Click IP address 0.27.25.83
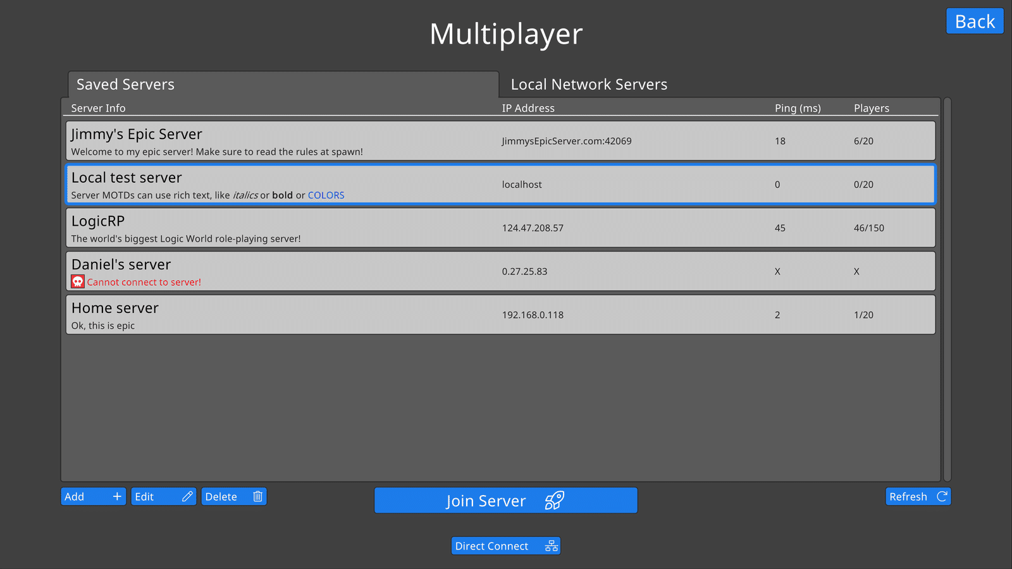Image resolution: width=1012 pixels, height=569 pixels. [x=525, y=272]
